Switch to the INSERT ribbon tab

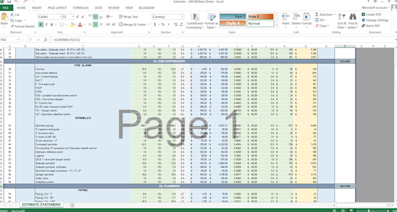coord(37,8)
